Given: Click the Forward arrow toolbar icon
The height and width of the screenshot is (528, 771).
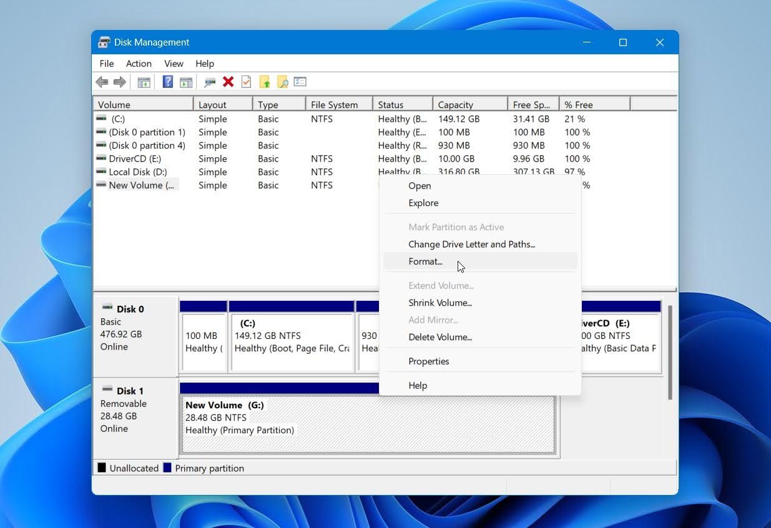Looking at the screenshot, I should (120, 82).
